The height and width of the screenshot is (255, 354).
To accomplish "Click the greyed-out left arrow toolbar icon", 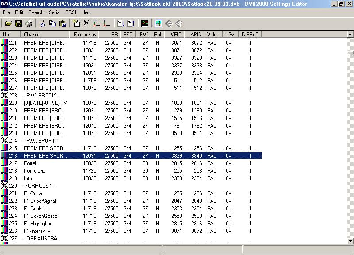I will point(169,23).
